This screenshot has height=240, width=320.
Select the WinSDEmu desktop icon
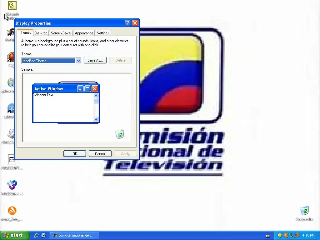(x=12, y=185)
